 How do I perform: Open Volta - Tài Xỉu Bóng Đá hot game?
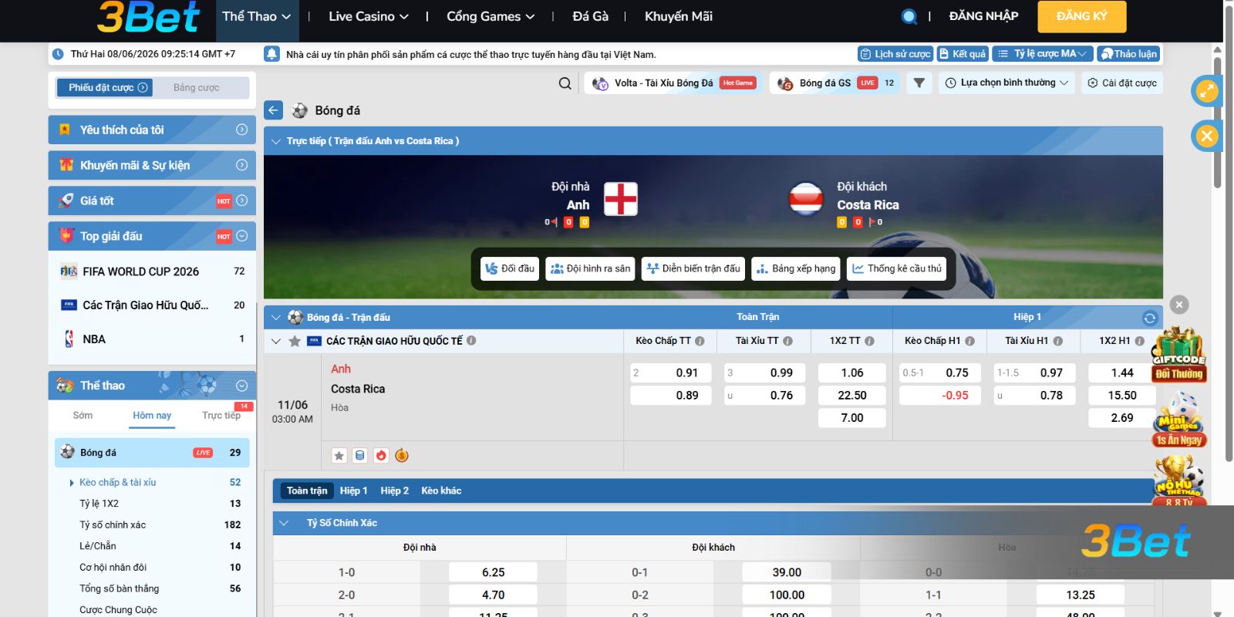pos(673,83)
